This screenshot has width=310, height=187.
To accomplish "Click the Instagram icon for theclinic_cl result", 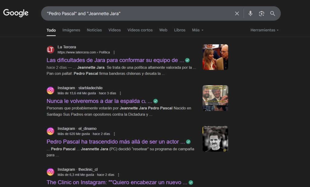I will tap(51, 172).
